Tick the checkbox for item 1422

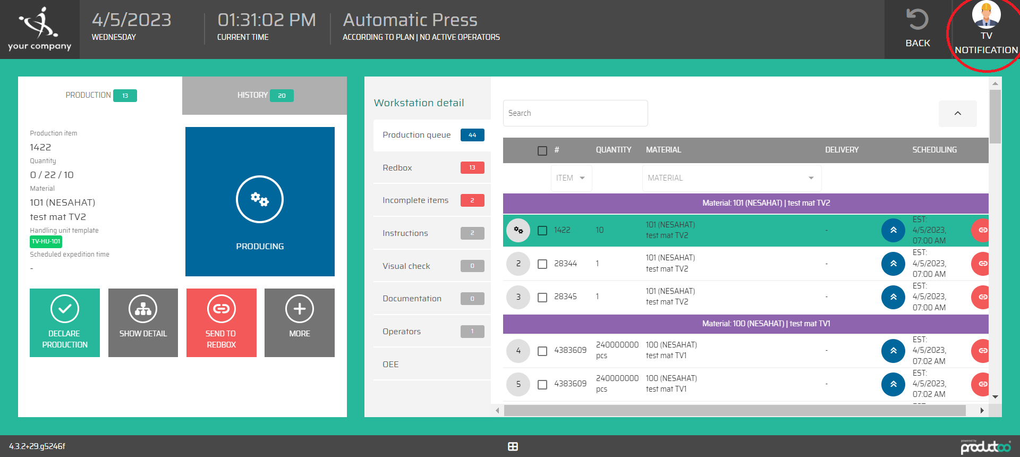click(x=542, y=231)
